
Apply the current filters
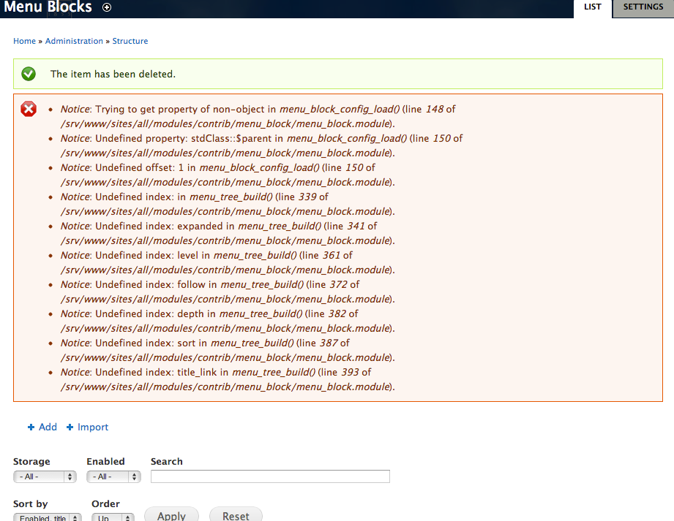click(x=171, y=514)
